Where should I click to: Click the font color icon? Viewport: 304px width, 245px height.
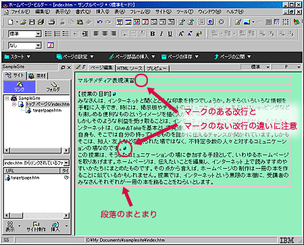[x=199, y=34]
